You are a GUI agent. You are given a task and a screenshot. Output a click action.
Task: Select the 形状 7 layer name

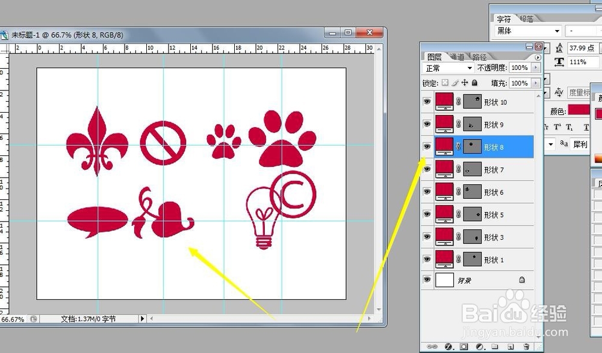click(494, 170)
